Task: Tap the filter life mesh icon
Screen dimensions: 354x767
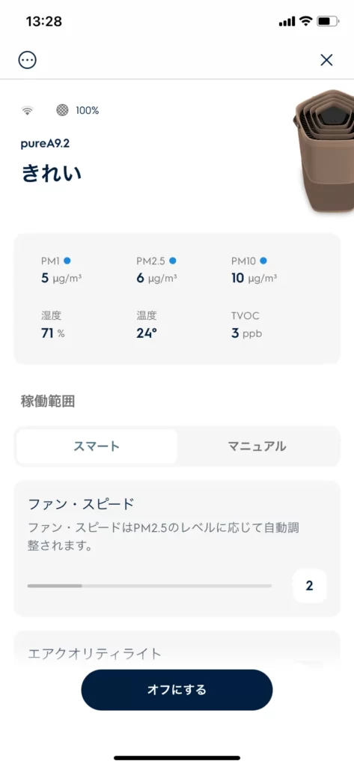Action: [x=62, y=110]
